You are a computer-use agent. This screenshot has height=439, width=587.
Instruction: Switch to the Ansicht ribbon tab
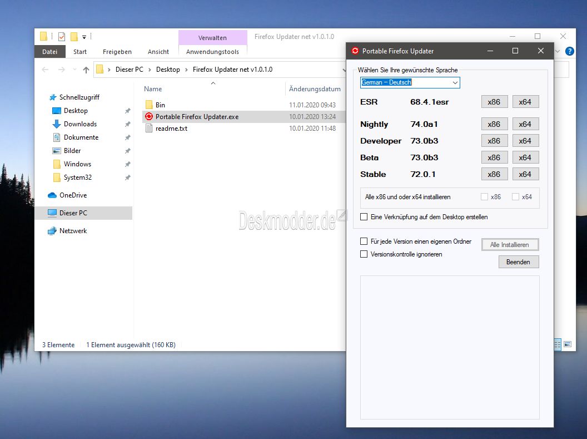click(158, 52)
